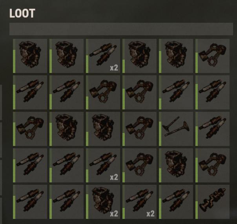Select the first carburetor in the top row
This screenshot has width=237, height=224.
[30, 56]
